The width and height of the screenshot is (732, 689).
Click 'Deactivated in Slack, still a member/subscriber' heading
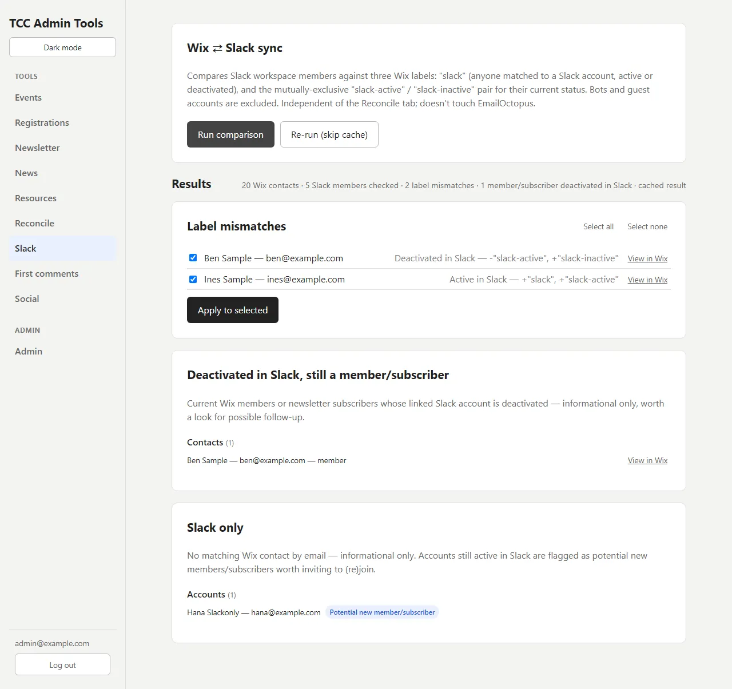click(x=318, y=375)
